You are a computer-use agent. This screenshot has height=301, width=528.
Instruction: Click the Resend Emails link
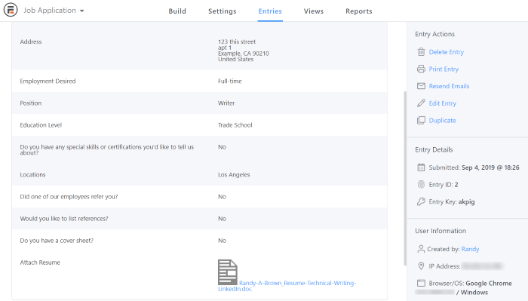coord(449,86)
